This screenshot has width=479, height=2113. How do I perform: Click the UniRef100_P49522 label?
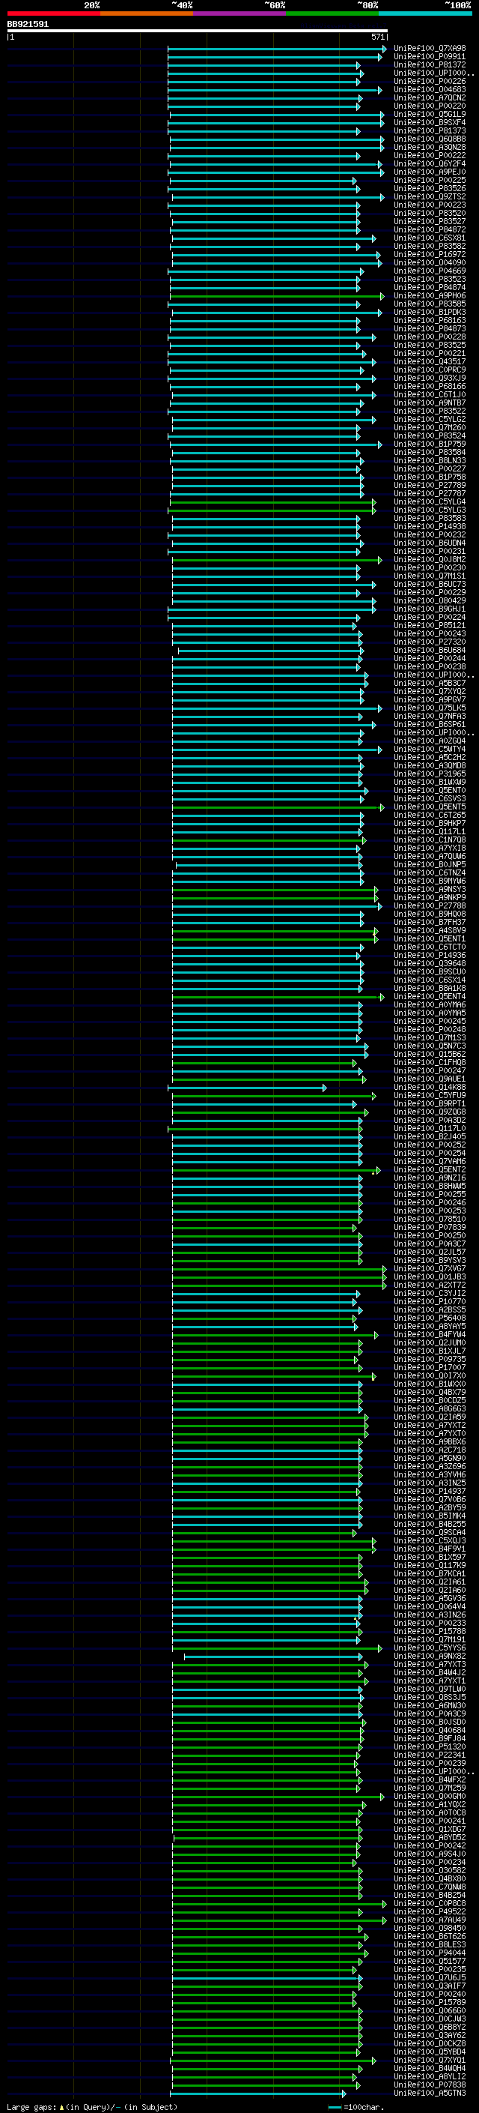(430, 1911)
